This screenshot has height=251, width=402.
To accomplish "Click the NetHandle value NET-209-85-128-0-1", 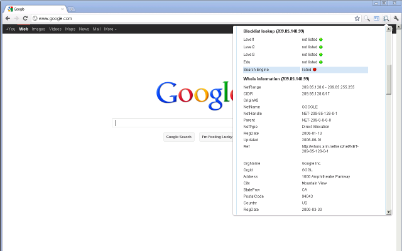I will [320, 114].
